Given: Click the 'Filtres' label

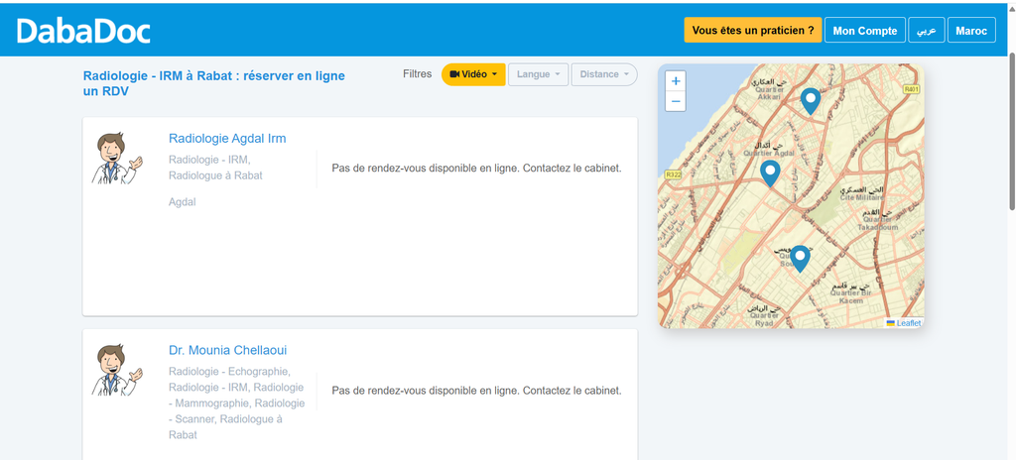Looking at the screenshot, I should click(417, 74).
